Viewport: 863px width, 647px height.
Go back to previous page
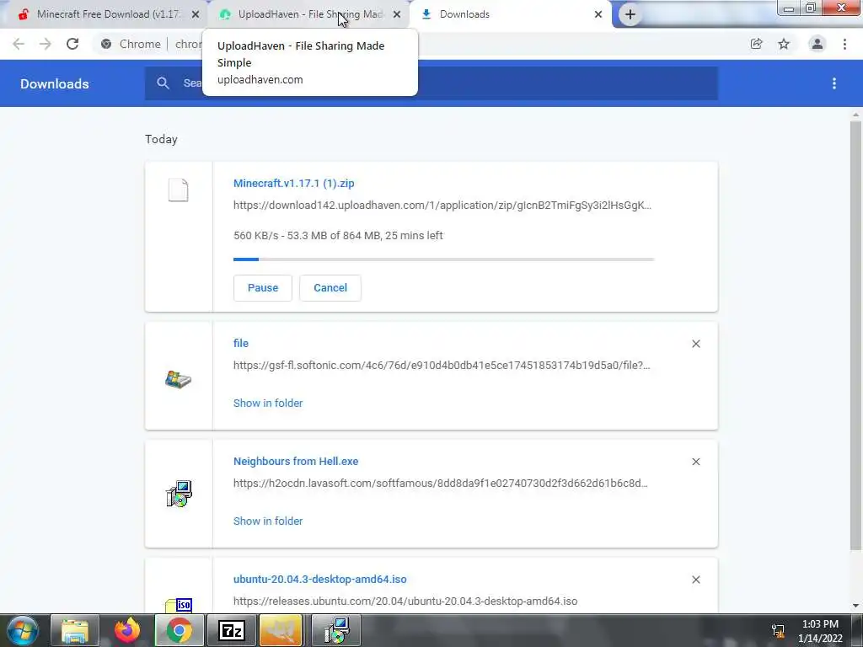click(x=19, y=44)
